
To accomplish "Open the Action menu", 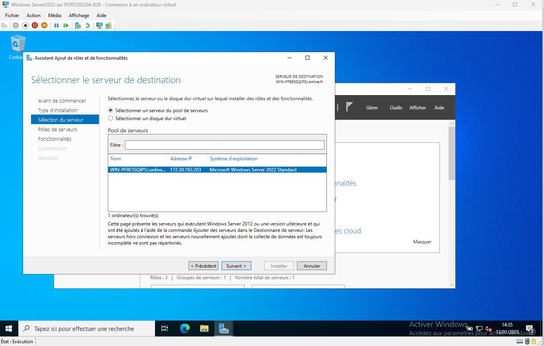I will coord(33,15).
